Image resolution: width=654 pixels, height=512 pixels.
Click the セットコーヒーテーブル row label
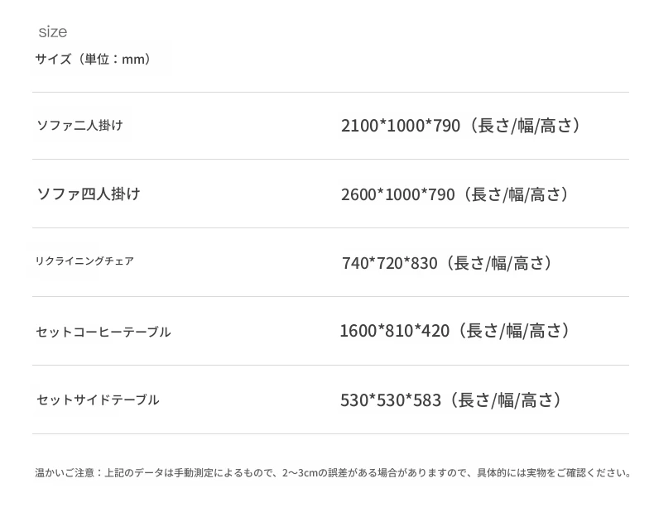pos(103,332)
